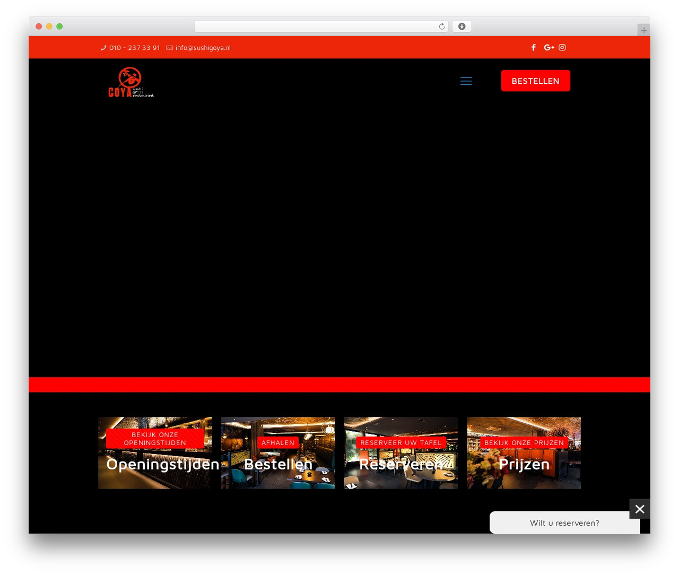Open the Google Plus social icon
679x575 pixels.
pos(549,47)
